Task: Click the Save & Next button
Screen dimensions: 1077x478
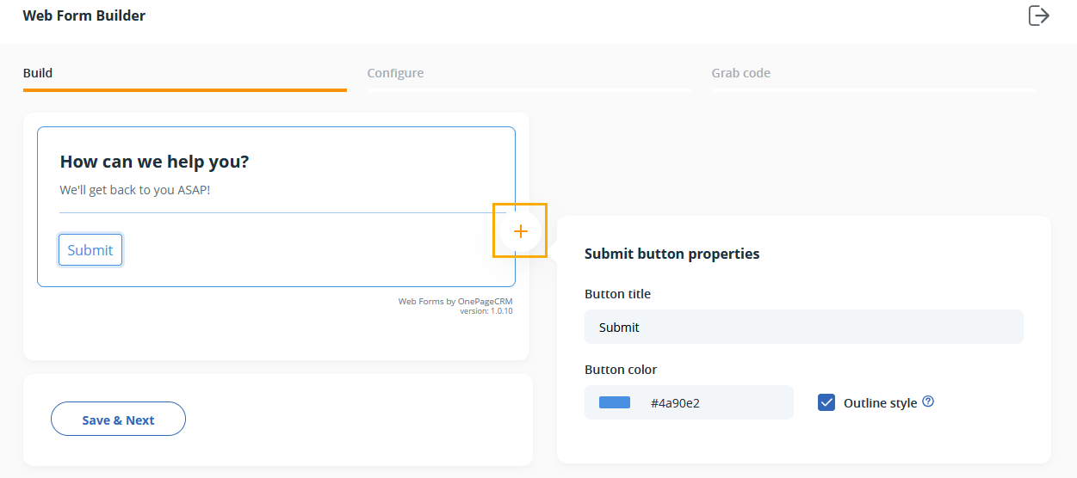Action: tap(118, 420)
